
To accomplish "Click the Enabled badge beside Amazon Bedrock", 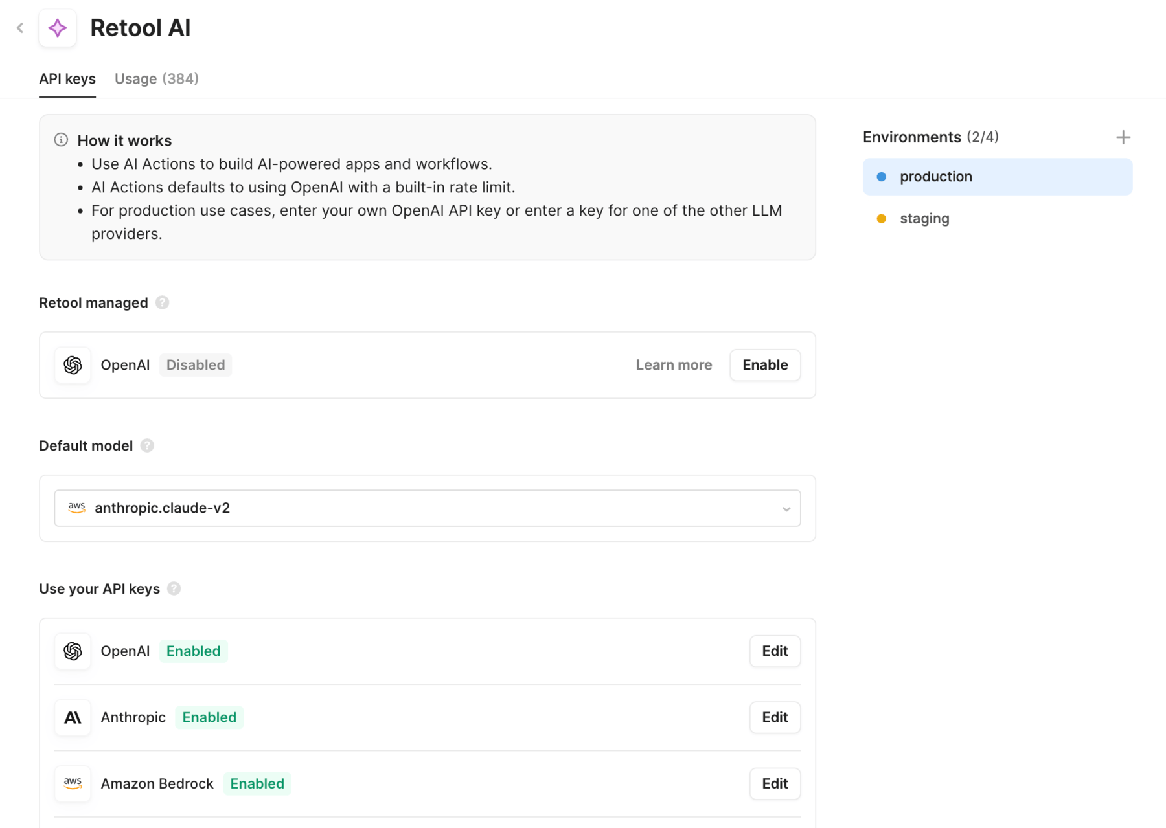I will (x=257, y=783).
